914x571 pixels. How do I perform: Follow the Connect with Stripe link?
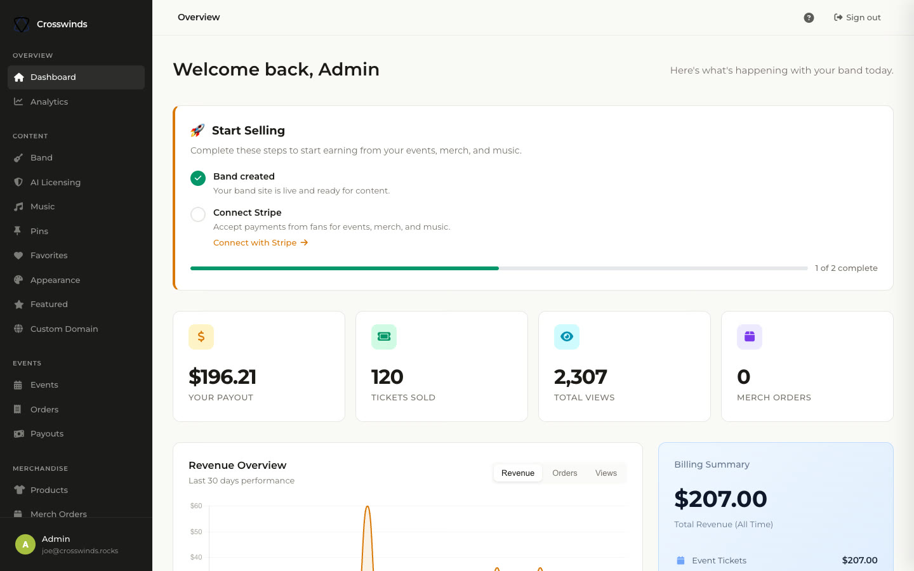261,243
